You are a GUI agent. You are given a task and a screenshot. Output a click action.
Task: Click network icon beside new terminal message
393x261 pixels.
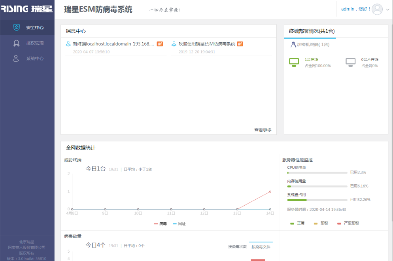[68, 44]
